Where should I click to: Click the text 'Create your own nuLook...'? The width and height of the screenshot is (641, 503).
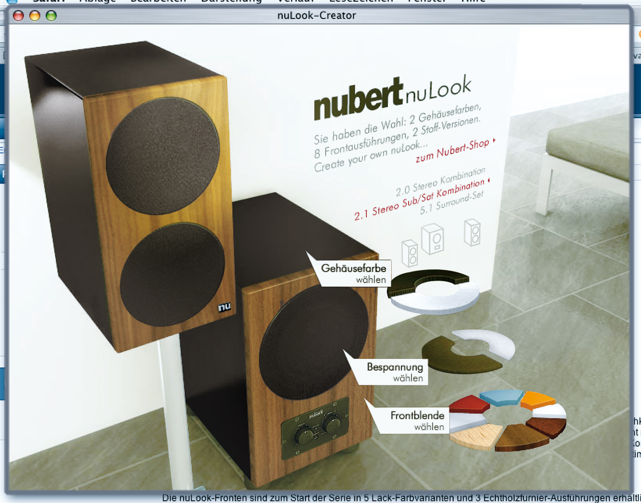371,157
